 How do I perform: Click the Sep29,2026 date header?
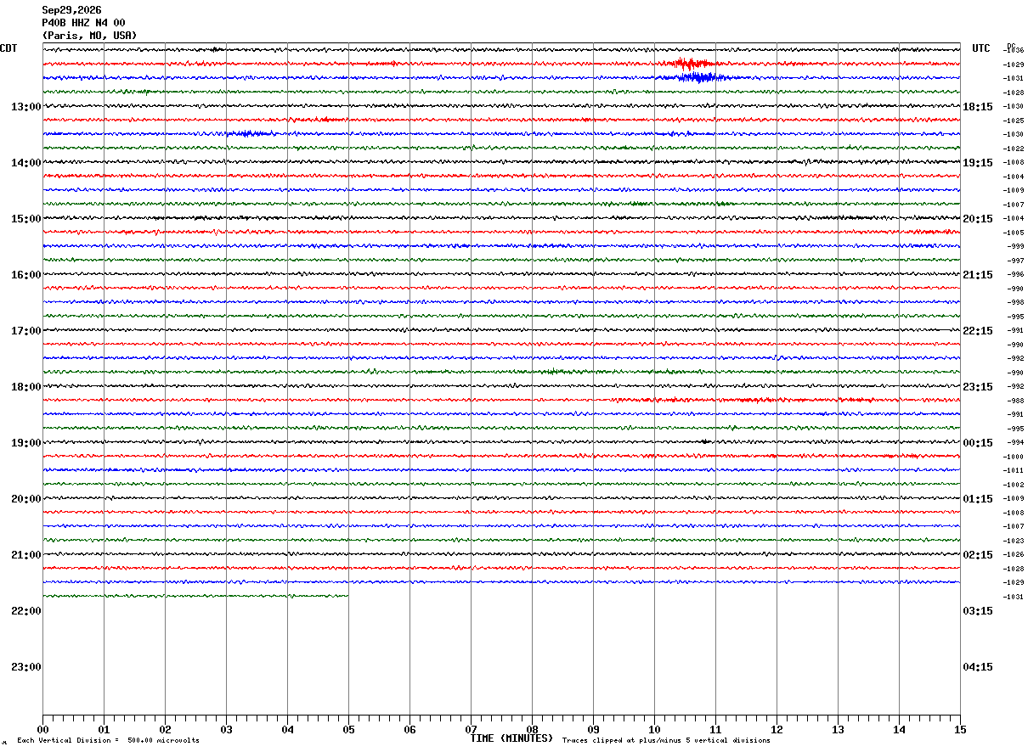tap(71, 10)
